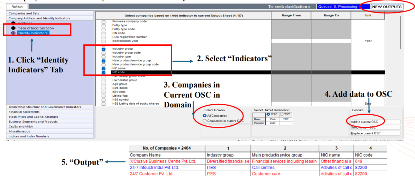Click Replace current OSC button
This screenshot has width=415, height=178.
pos(375,133)
